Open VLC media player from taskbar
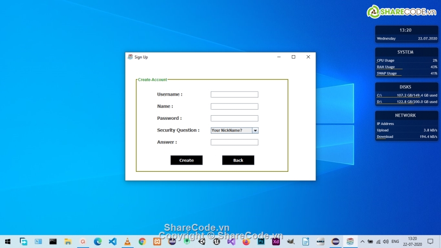This screenshot has height=248, width=441. [127, 241]
